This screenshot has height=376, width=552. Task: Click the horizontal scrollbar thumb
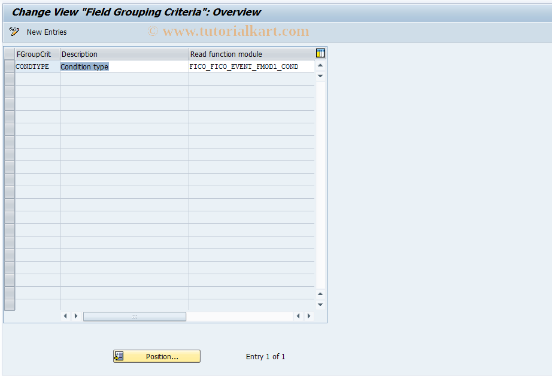pos(135,317)
